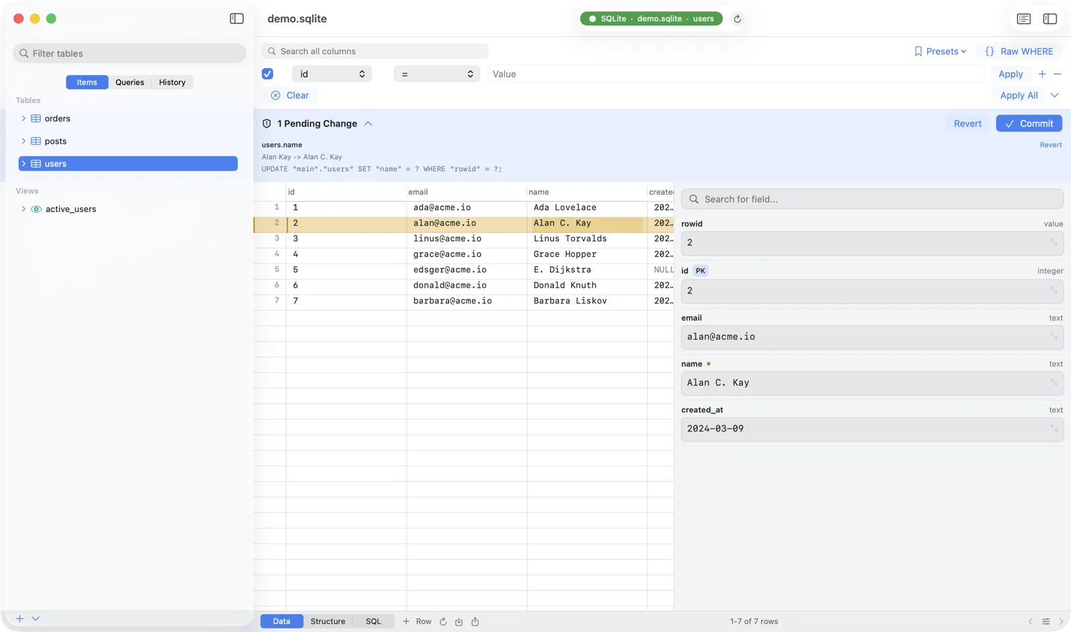Expand the rowid field editor icon
Viewport: 1071px width, 632px height.
(x=1054, y=243)
